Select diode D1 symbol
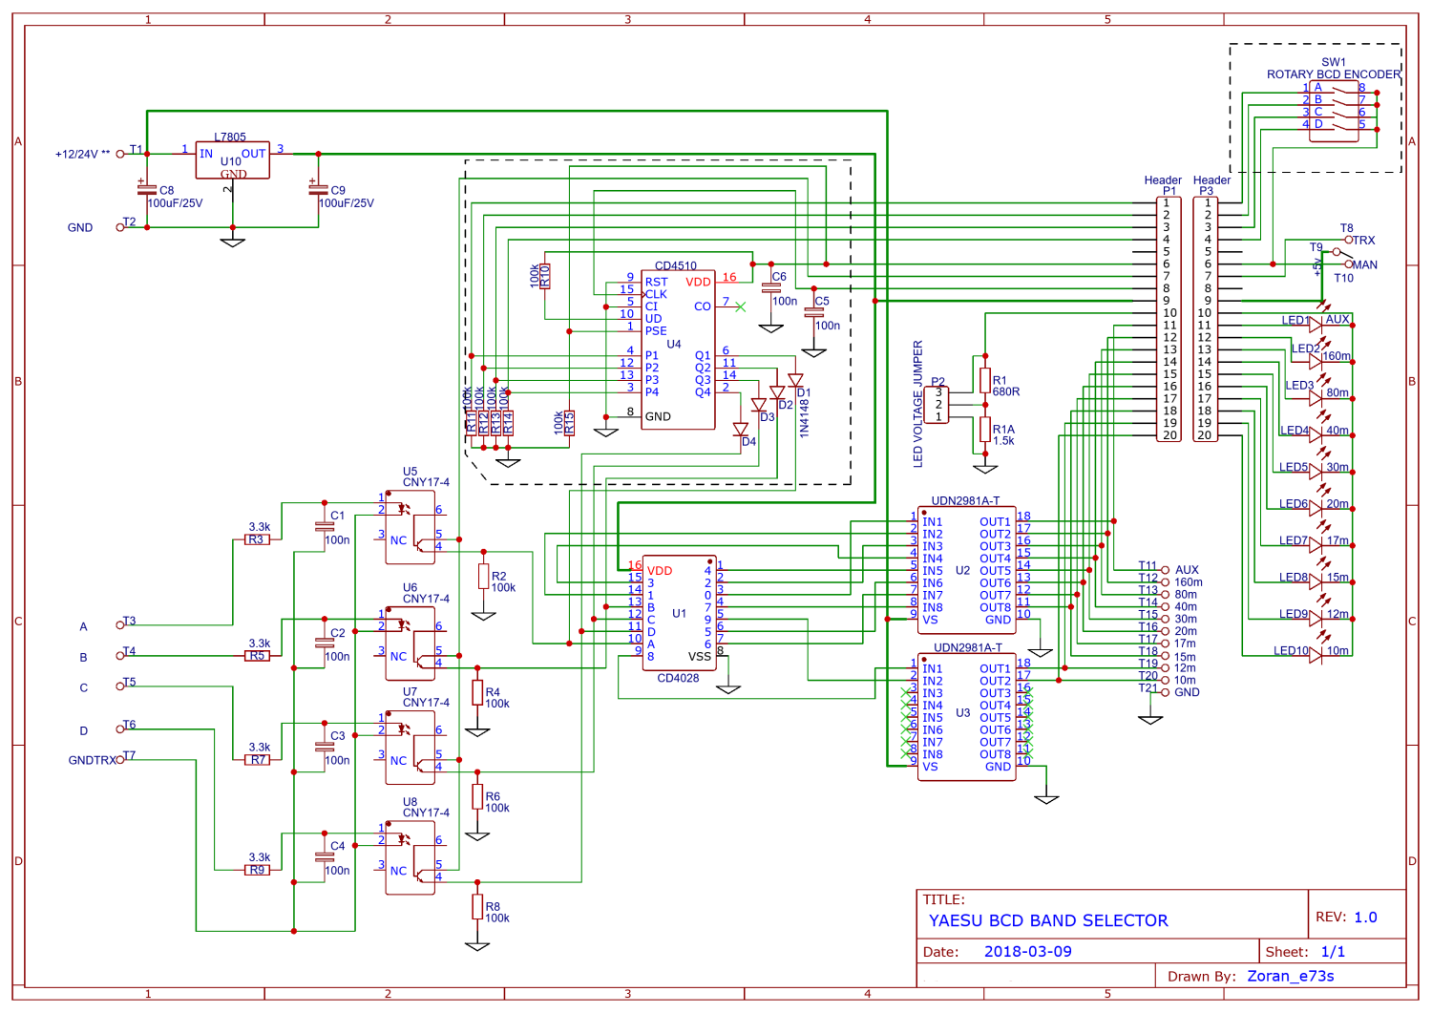This screenshot has height=1013, width=1432. click(x=795, y=380)
